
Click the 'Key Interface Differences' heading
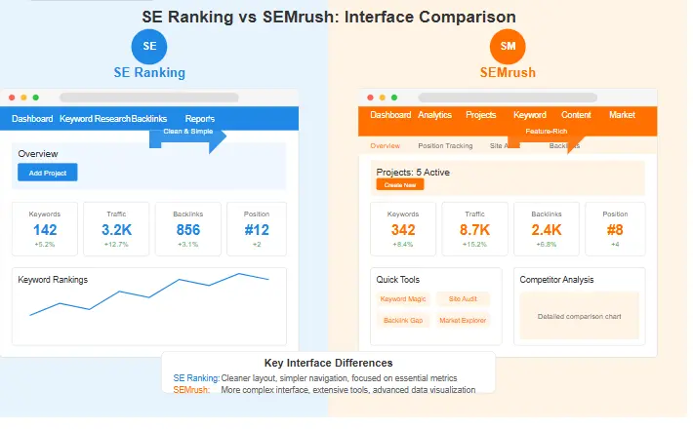[x=328, y=363]
